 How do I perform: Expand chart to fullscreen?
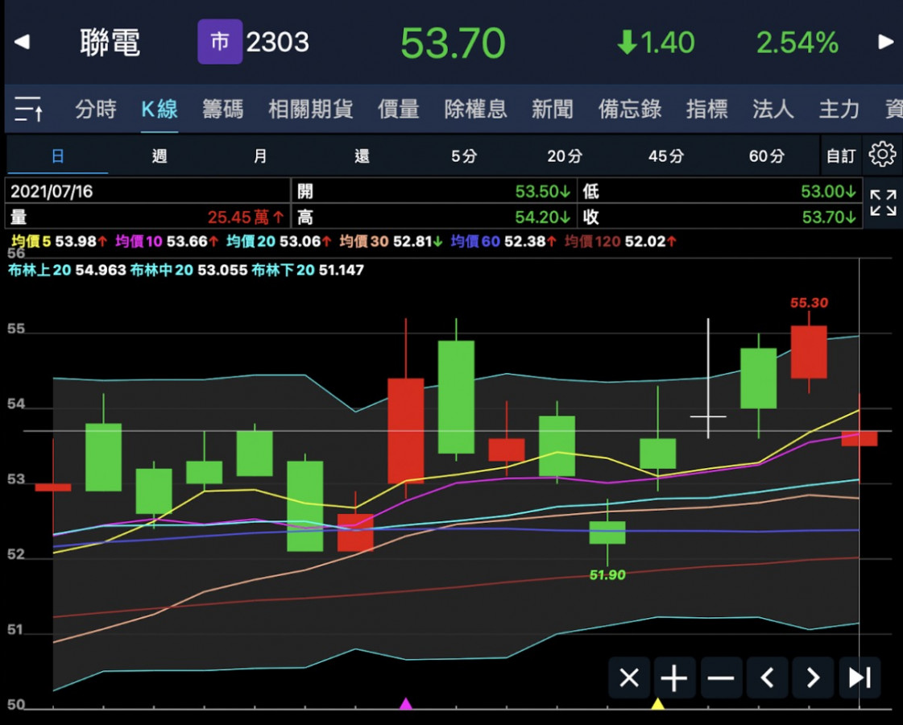(883, 203)
